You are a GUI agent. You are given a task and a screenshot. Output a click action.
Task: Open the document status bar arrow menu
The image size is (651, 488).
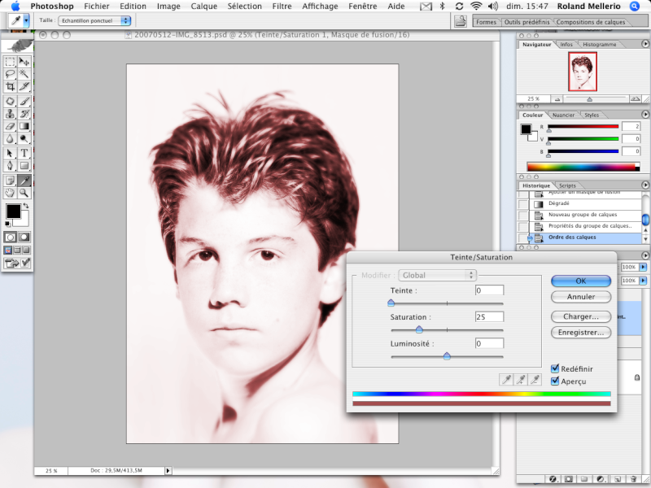click(168, 471)
